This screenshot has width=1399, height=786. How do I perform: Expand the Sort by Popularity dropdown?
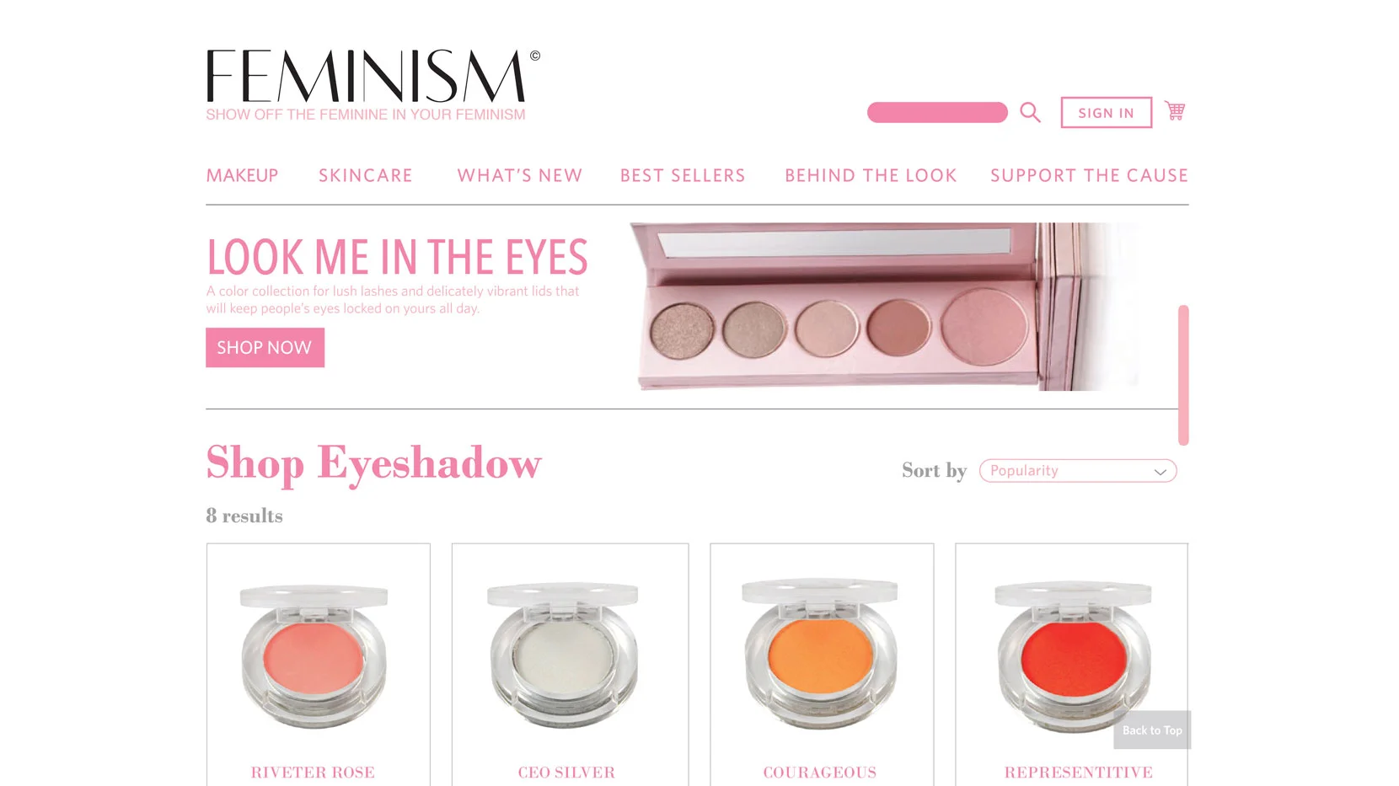1078,471
